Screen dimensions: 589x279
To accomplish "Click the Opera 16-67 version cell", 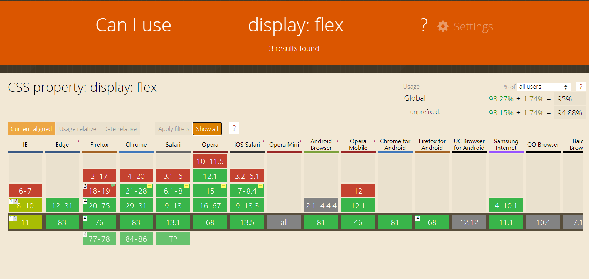I will [210, 205].
